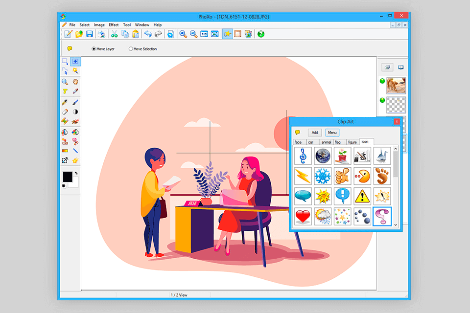Select the rectangular selection tool
The width and height of the screenshot is (470, 313).
(x=65, y=62)
